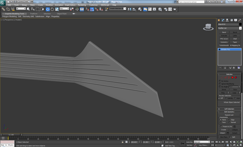Switch to the Hierarchy panel tab
This screenshot has height=147, width=243.
click(227, 20)
